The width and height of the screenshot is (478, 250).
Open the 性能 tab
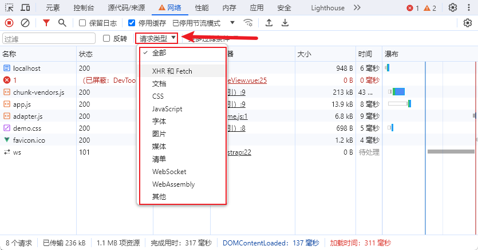202,8
